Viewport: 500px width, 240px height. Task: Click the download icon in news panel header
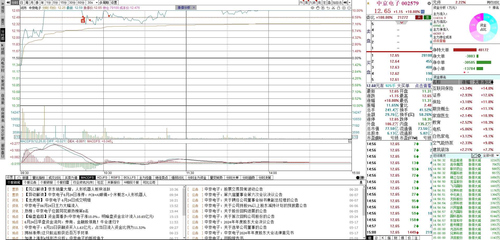(x=361, y=182)
